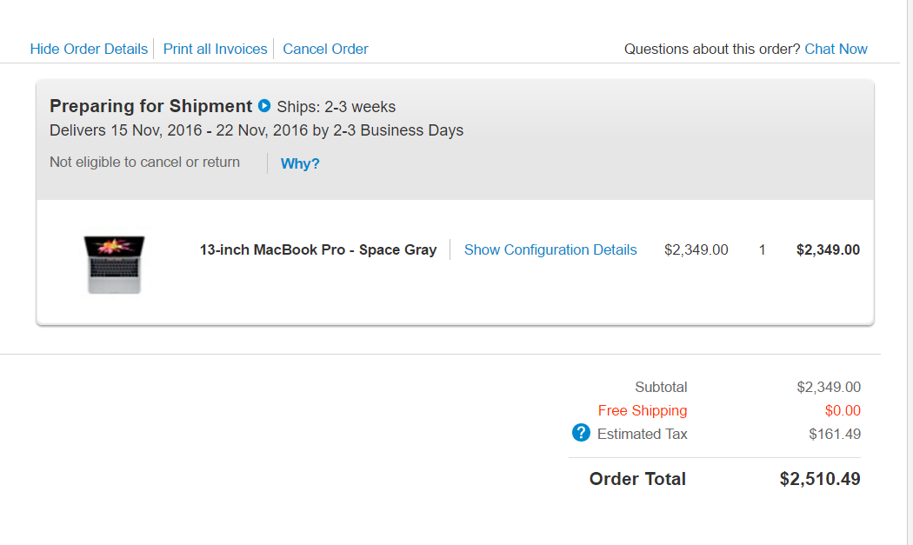Click the quantity value 1 in the item row
This screenshot has height=545, width=913.
[x=762, y=249]
